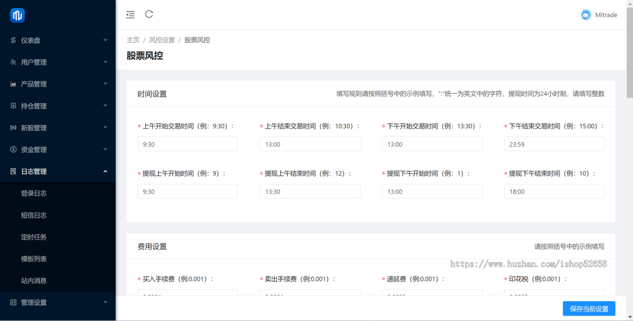Click 保存当前设置 button
This screenshot has height=321, width=633.
coord(589,309)
